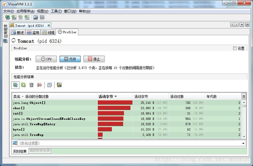Screen dimensions: 253x166
Task: Click the red bar for char[]
Action: (114, 108)
